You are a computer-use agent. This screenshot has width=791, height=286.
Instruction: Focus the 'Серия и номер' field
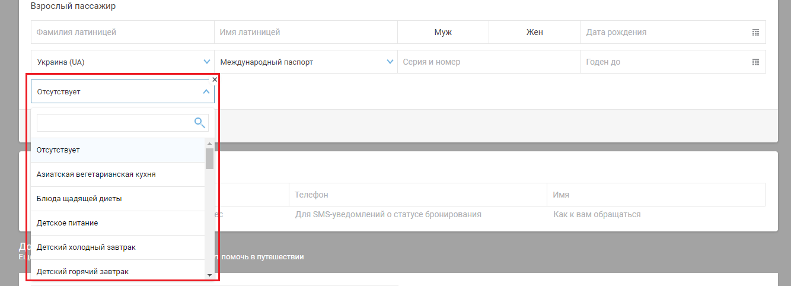[x=488, y=62]
